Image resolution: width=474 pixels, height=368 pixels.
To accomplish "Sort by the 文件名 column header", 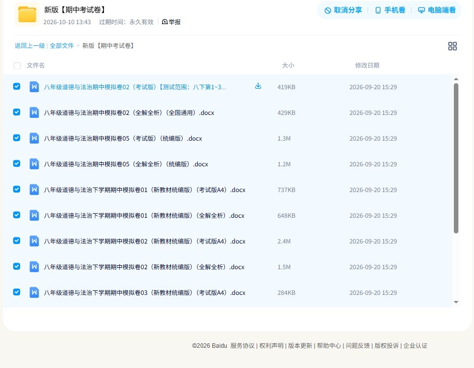I will click(35, 65).
